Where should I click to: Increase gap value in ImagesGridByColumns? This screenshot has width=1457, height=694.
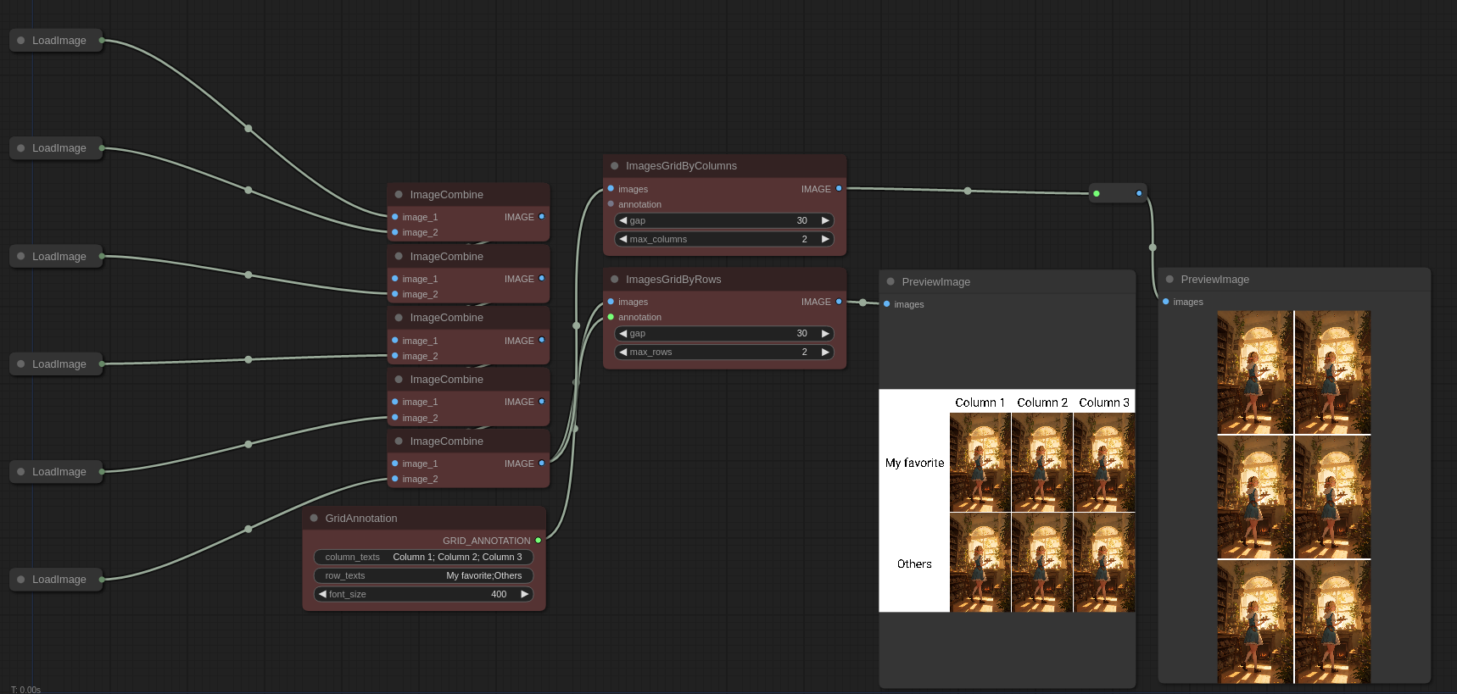pos(825,220)
